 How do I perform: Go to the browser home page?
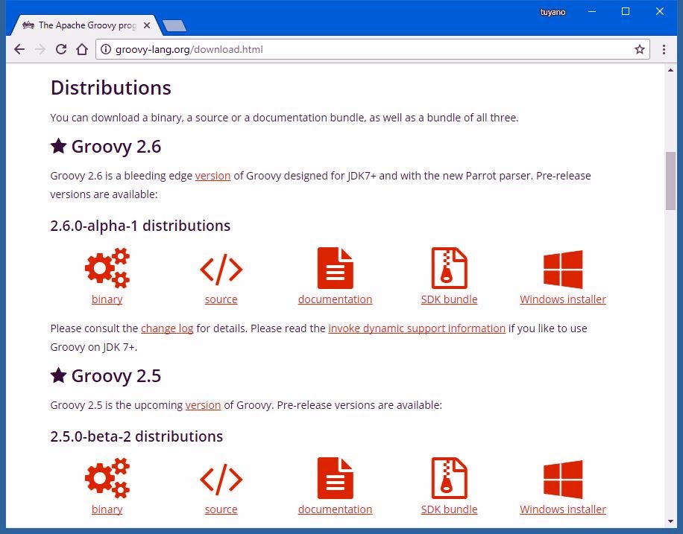(82, 50)
